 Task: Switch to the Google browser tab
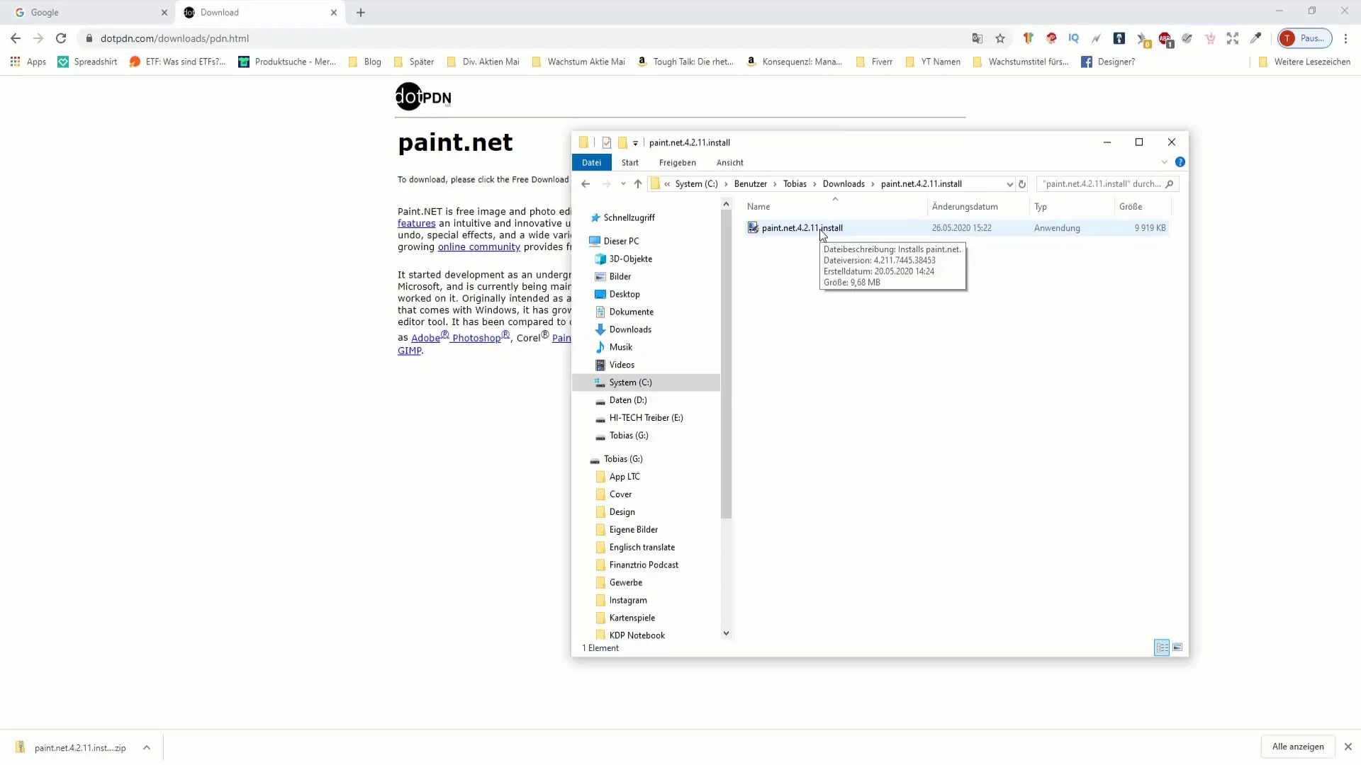coord(89,13)
